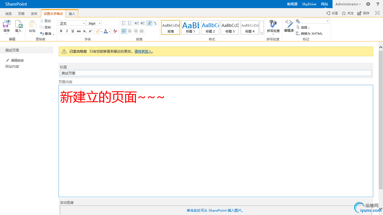
Task: Open the SkyDrive link
Action: [x=309, y=4]
